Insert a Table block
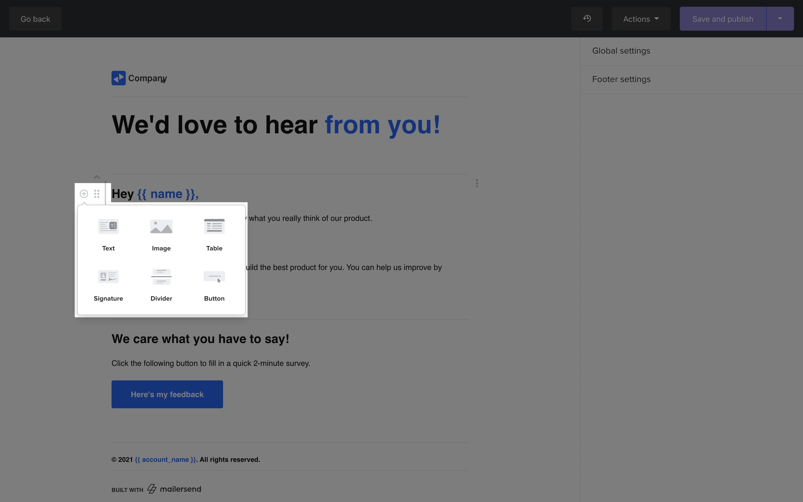Viewport: 803px width, 502px height. [x=214, y=235]
